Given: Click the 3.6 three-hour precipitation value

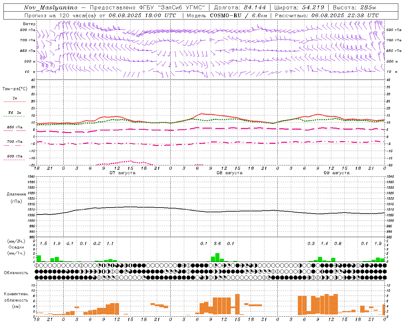Looking at the screenshot, I should (x=217, y=243).
